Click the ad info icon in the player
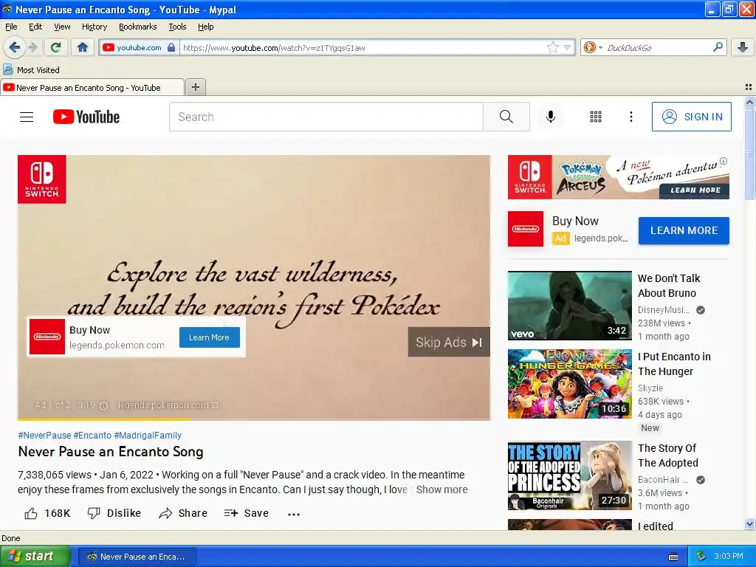This screenshot has height=567, width=756. click(x=103, y=405)
